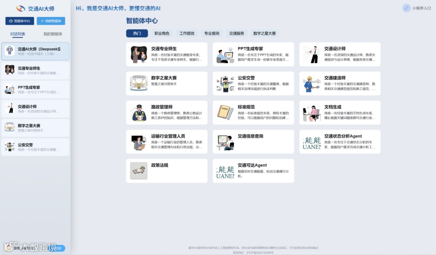436x255 pixels.
Task: Open the 小程序入口 text link
Action: pos(421,8)
